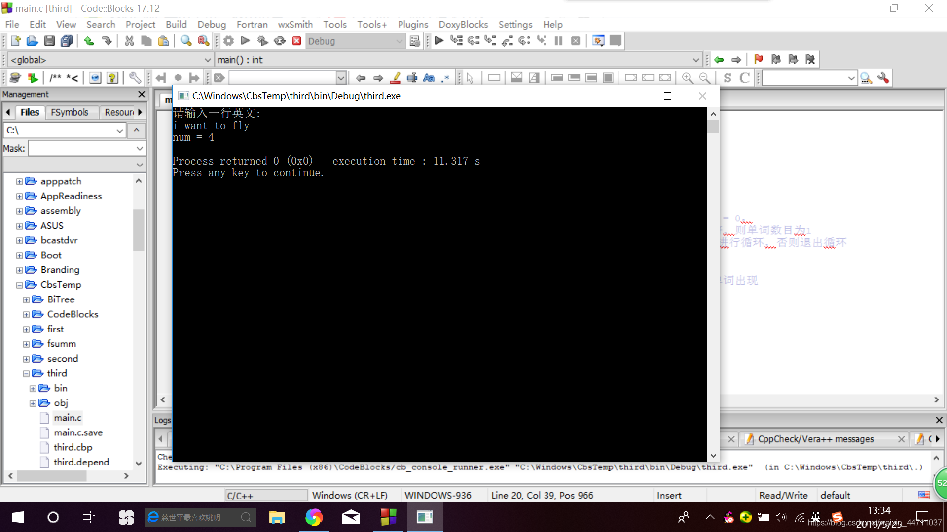Expand the second folder node

tap(26, 359)
